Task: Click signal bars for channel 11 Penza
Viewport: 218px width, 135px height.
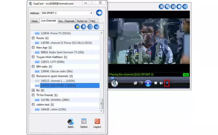Action: tap(37, 43)
